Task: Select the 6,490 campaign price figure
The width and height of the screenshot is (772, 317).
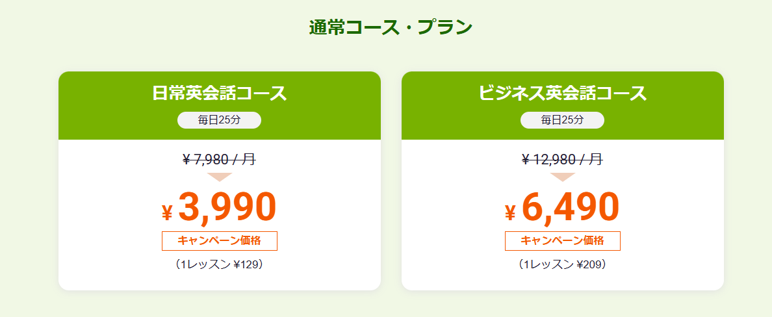Action: (x=570, y=207)
